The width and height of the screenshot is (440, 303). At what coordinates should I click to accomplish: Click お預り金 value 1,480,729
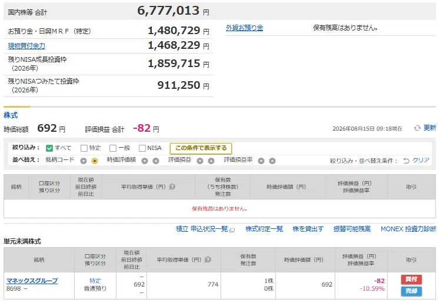(174, 31)
